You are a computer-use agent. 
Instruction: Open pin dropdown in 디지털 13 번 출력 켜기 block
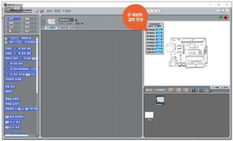(x=16, y=49)
